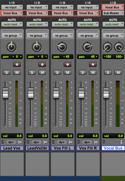Record-enable the Lead Vox track
125x181 pixels.
pyautogui.click(x=17, y=65)
